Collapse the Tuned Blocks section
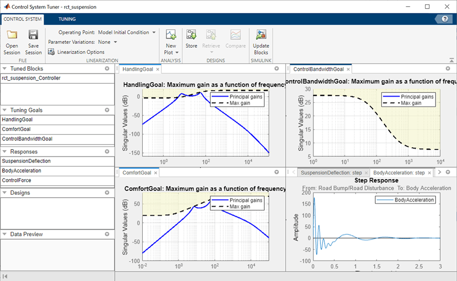 [x=4, y=69]
